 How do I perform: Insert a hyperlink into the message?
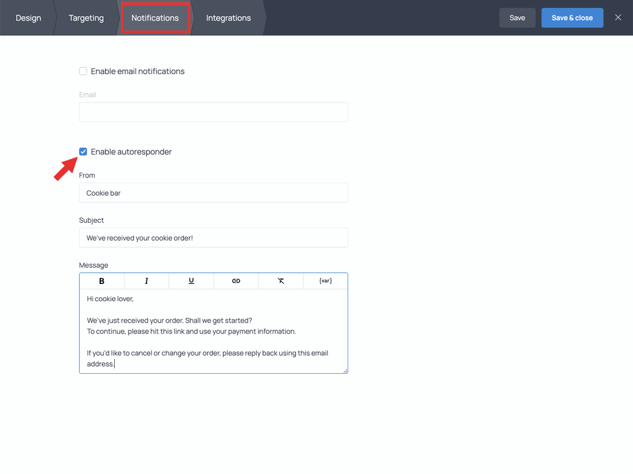click(x=236, y=280)
